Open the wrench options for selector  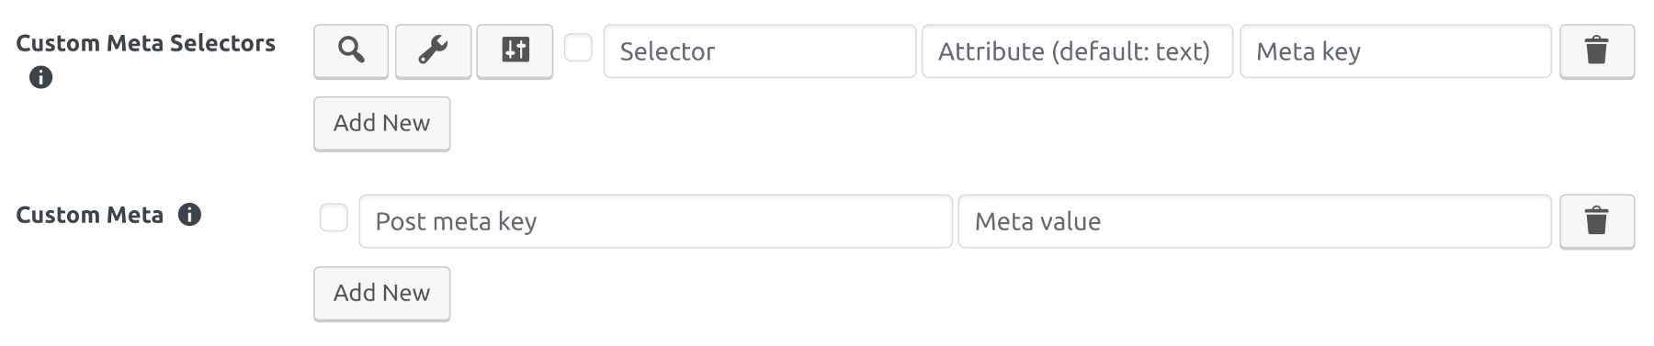[x=433, y=50]
